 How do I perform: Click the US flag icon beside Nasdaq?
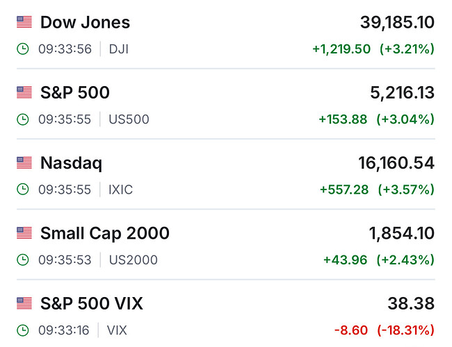[x=24, y=163]
